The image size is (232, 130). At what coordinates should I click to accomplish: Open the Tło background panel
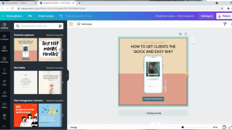tap(4, 116)
